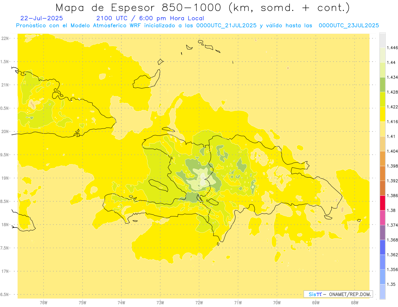Pick the red legend swatch below 1.386

[382, 203]
